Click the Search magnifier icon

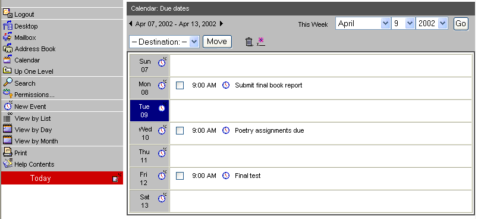[8, 82]
